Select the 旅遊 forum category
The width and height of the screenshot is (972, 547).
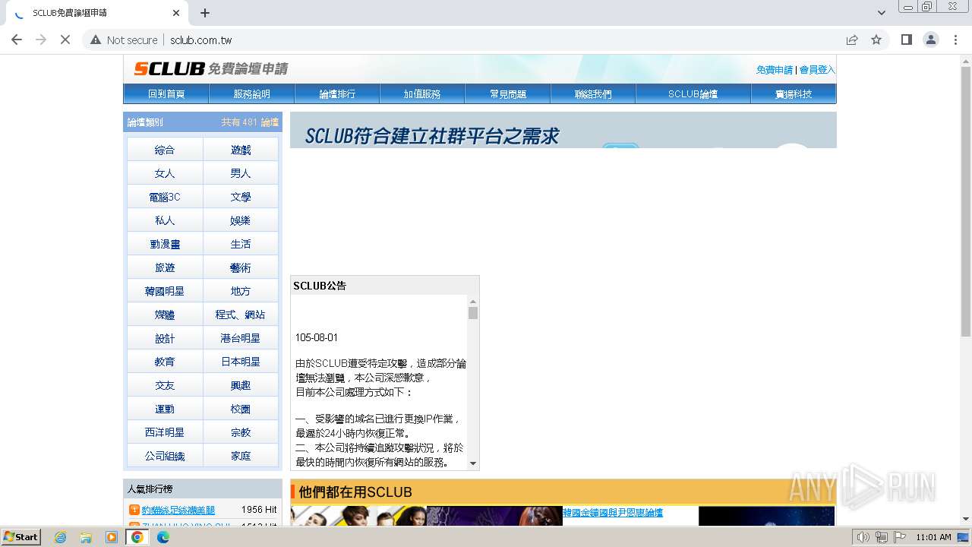click(165, 268)
